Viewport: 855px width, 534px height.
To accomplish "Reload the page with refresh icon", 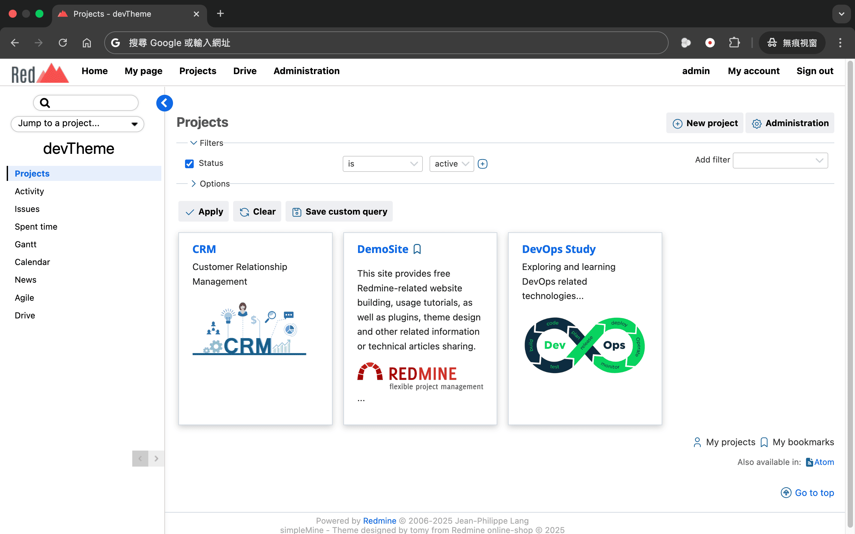I will point(63,43).
